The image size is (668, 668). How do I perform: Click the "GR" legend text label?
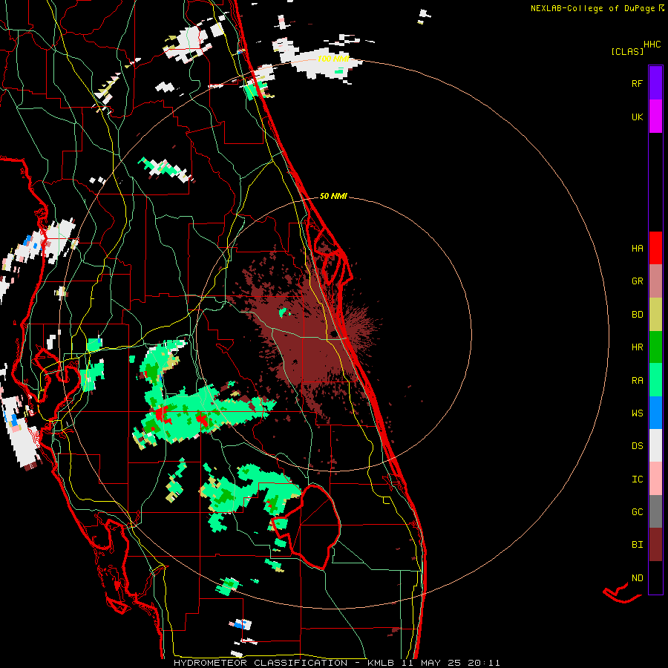pyautogui.click(x=637, y=281)
